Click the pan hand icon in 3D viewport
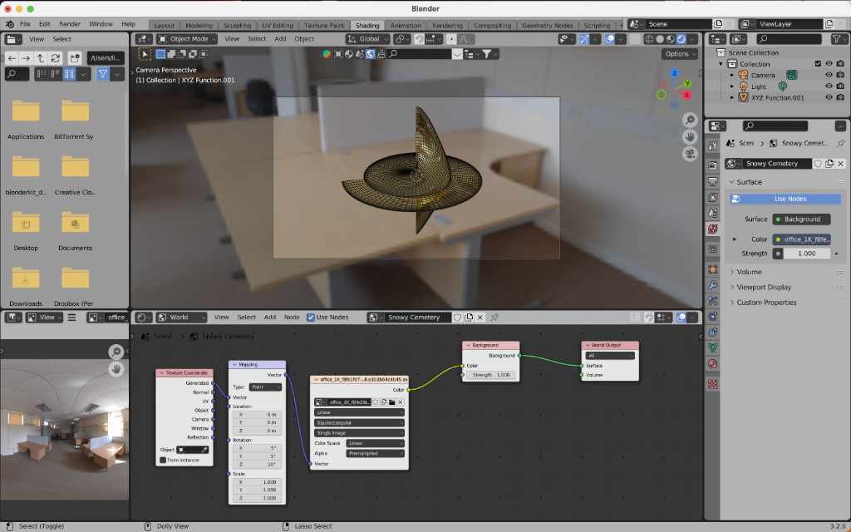 690,136
